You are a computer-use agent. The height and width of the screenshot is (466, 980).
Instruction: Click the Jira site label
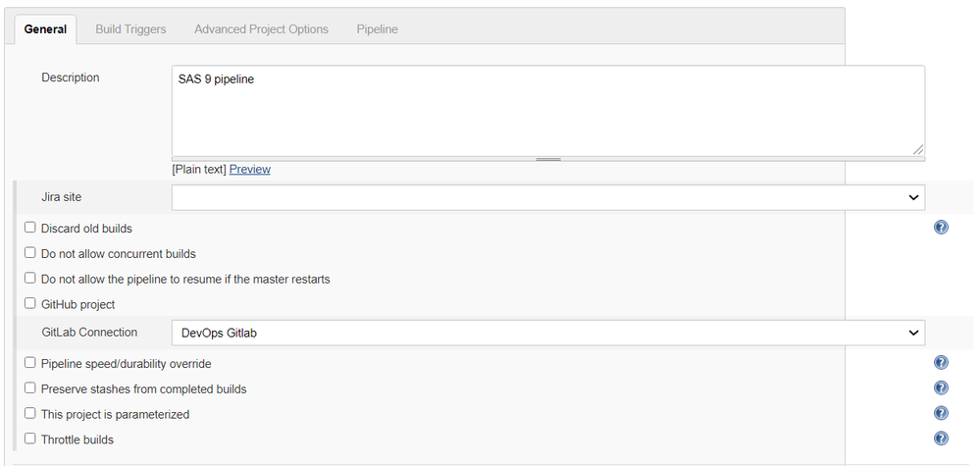click(x=61, y=197)
